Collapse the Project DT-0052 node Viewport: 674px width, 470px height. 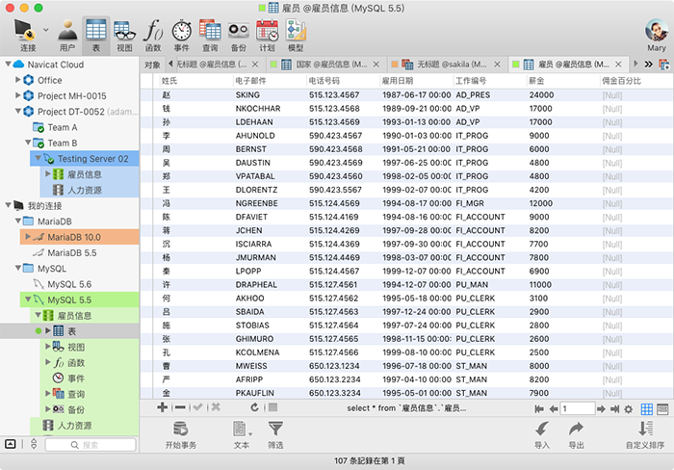pos(18,111)
